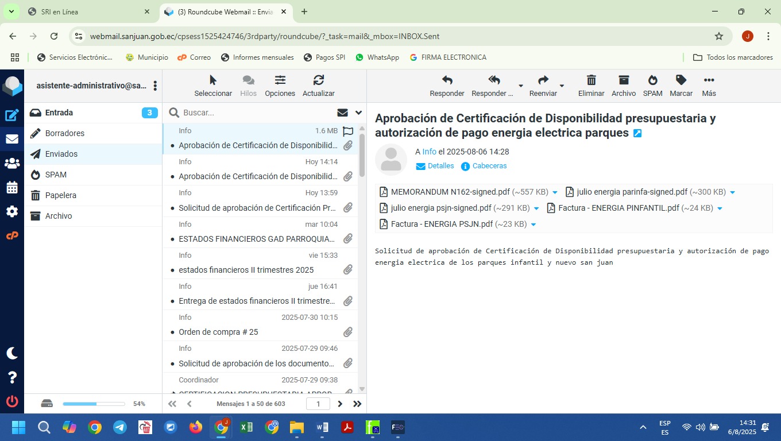Open Settings gear in the sidebar
The width and height of the screenshot is (781, 441).
point(12,212)
